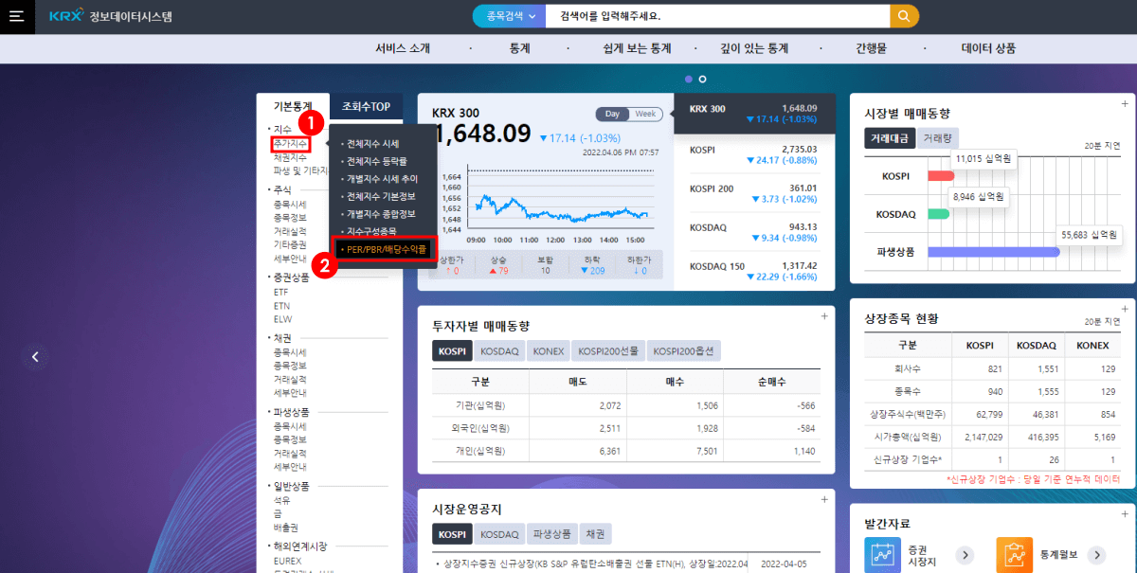Toggle the chart to Day view
Viewport: 1137px width, 573px height.
click(612, 114)
